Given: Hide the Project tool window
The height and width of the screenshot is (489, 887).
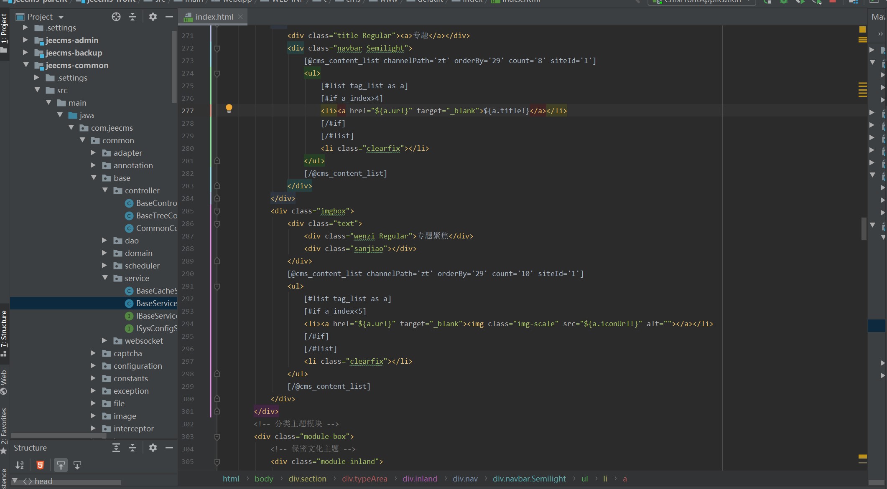Looking at the screenshot, I should click(x=169, y=17).
